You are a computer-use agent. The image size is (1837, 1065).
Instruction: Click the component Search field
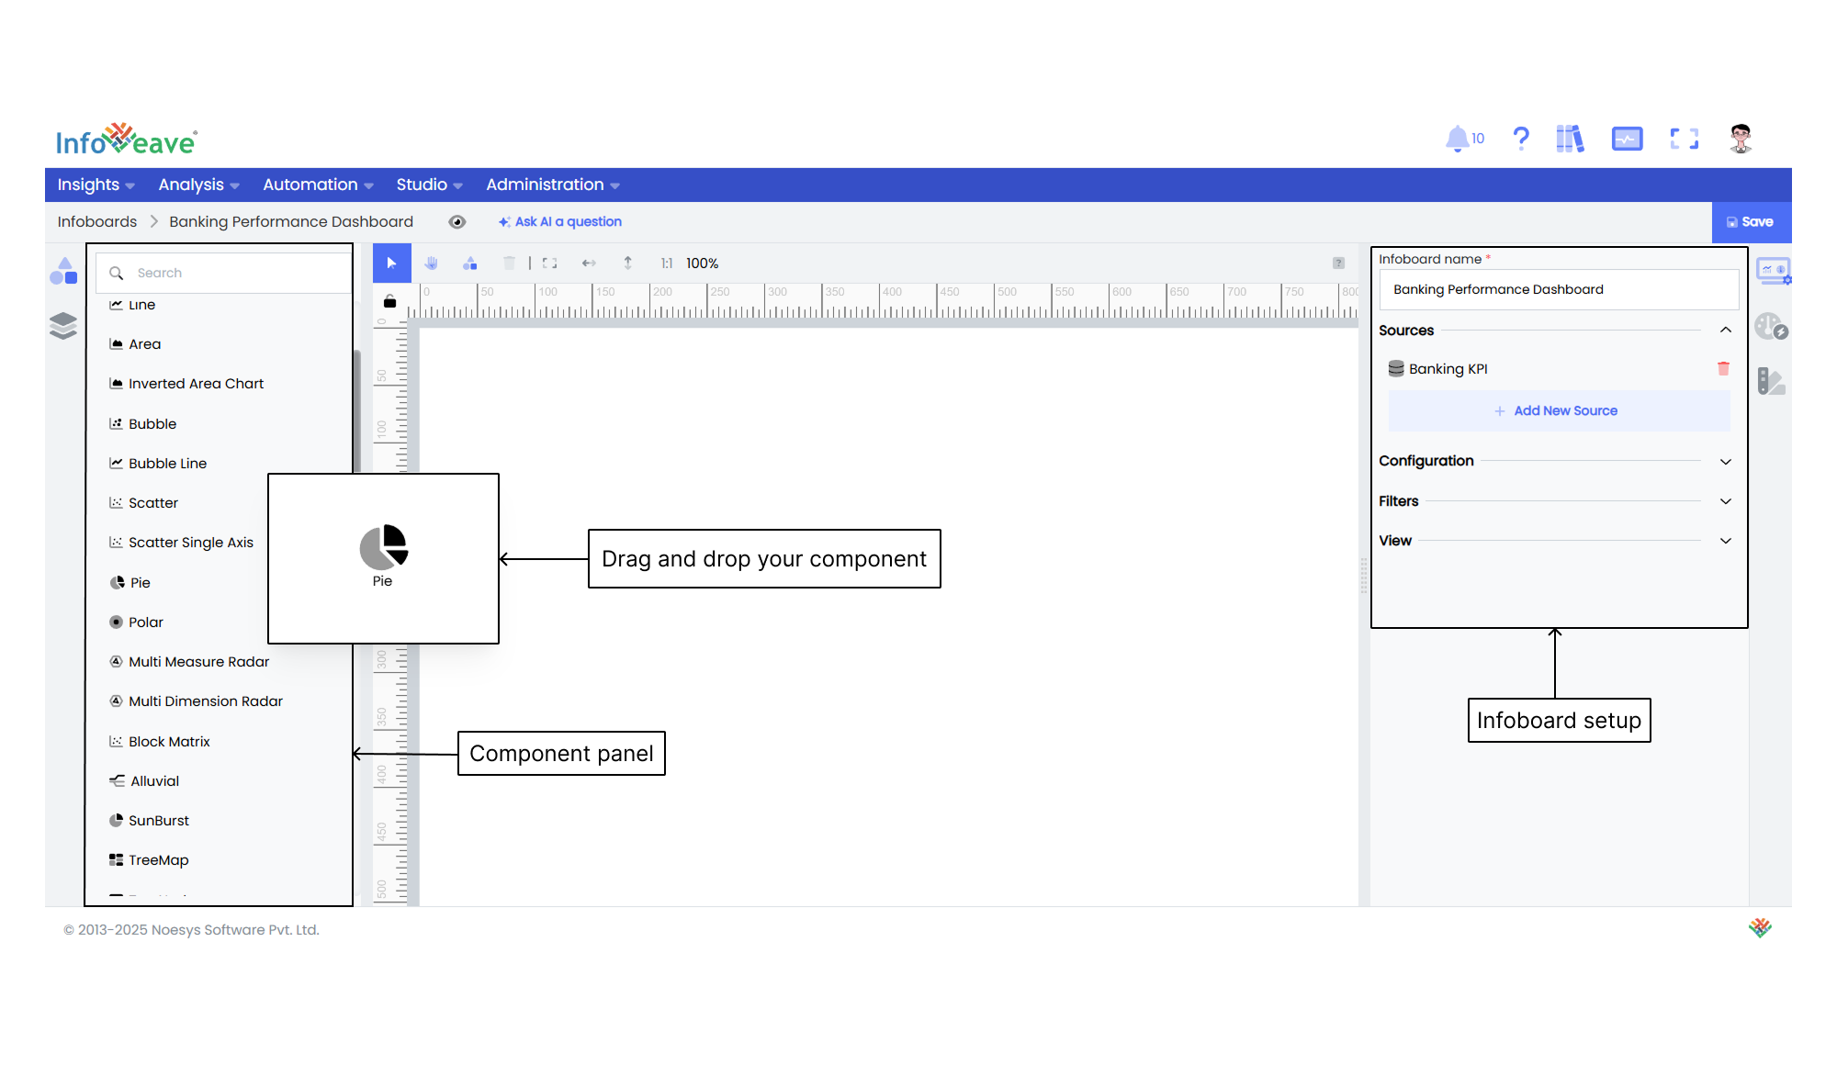[224, 273]
